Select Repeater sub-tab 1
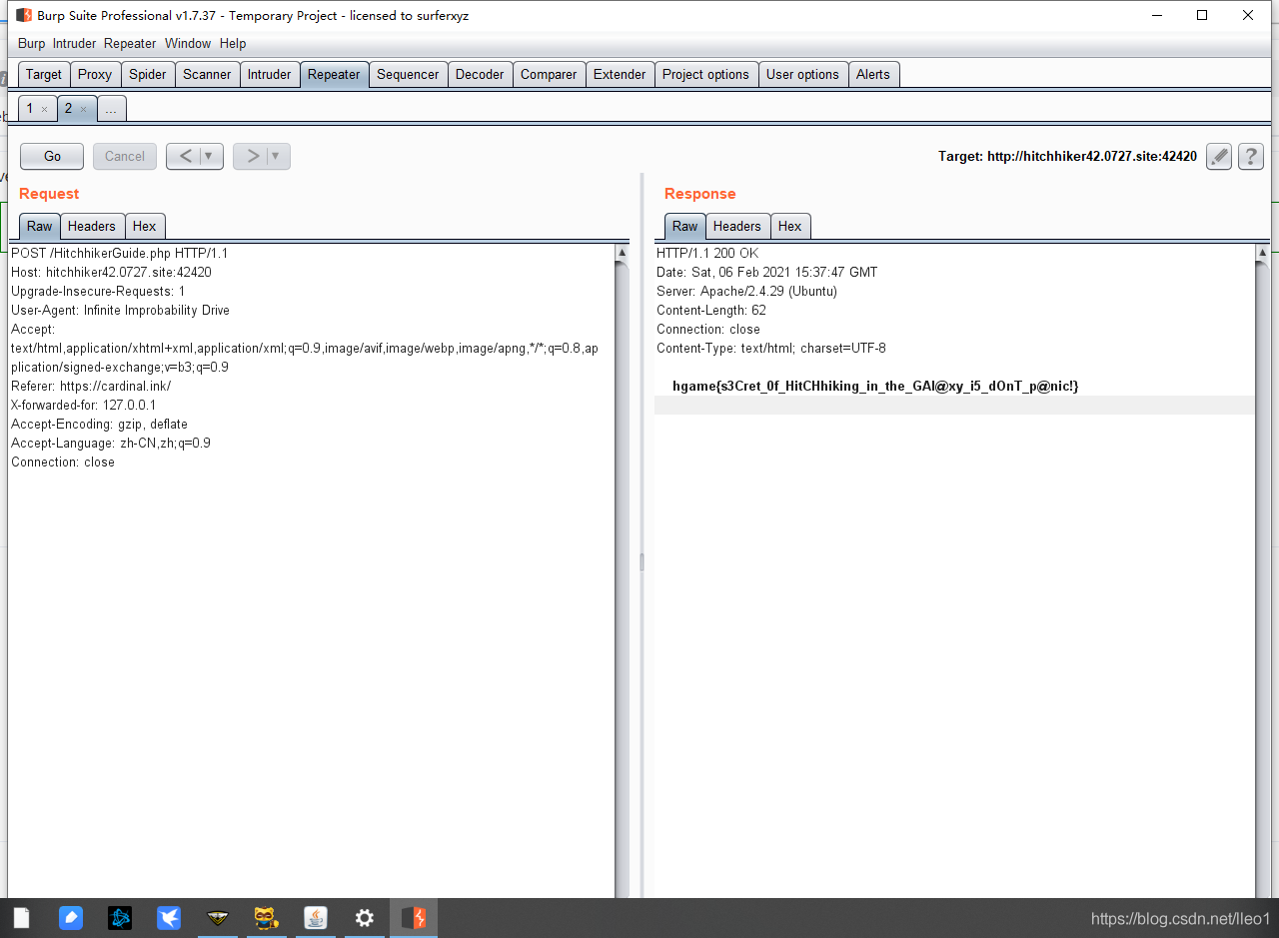Screen dimensions: 1279x938 30,109
